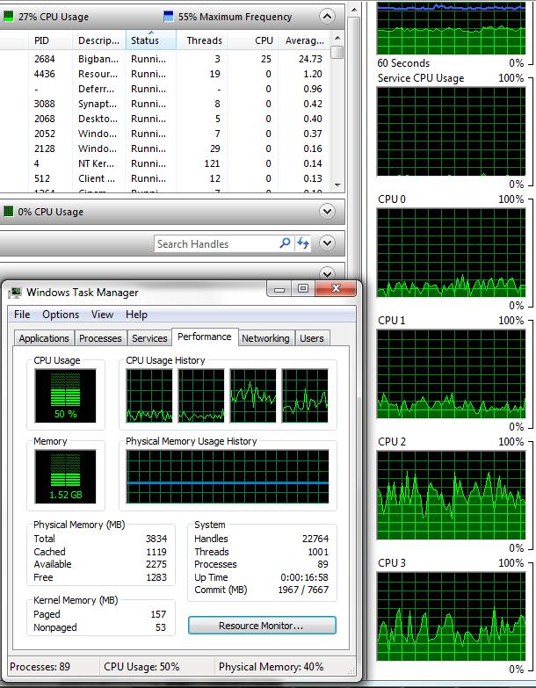The image size is (536, 688).
Task: Select process row with PID 2068
Action: pyautogui.click(x=165, y=119)
